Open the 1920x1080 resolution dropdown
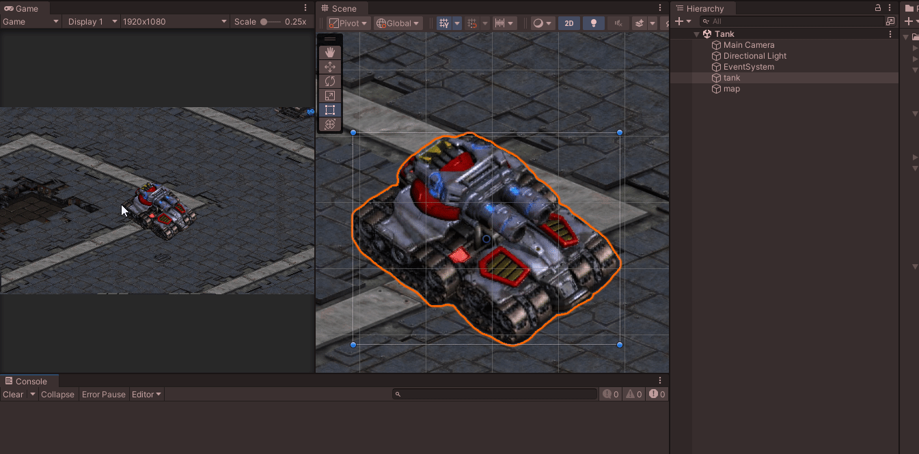 (x=175, y=22)
